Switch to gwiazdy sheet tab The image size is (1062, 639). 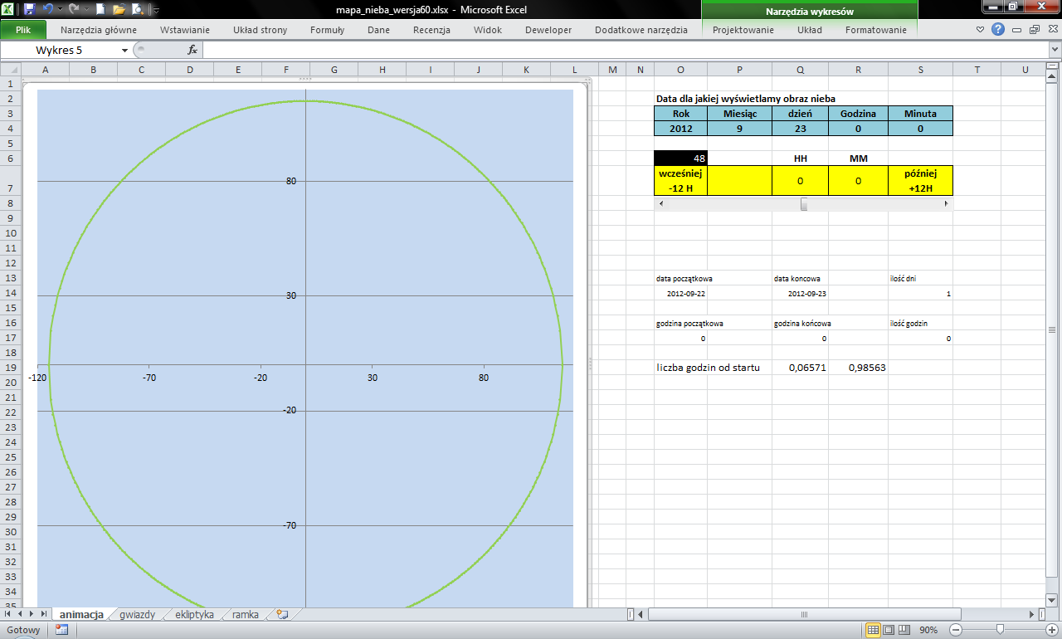(x=137, y=615)
